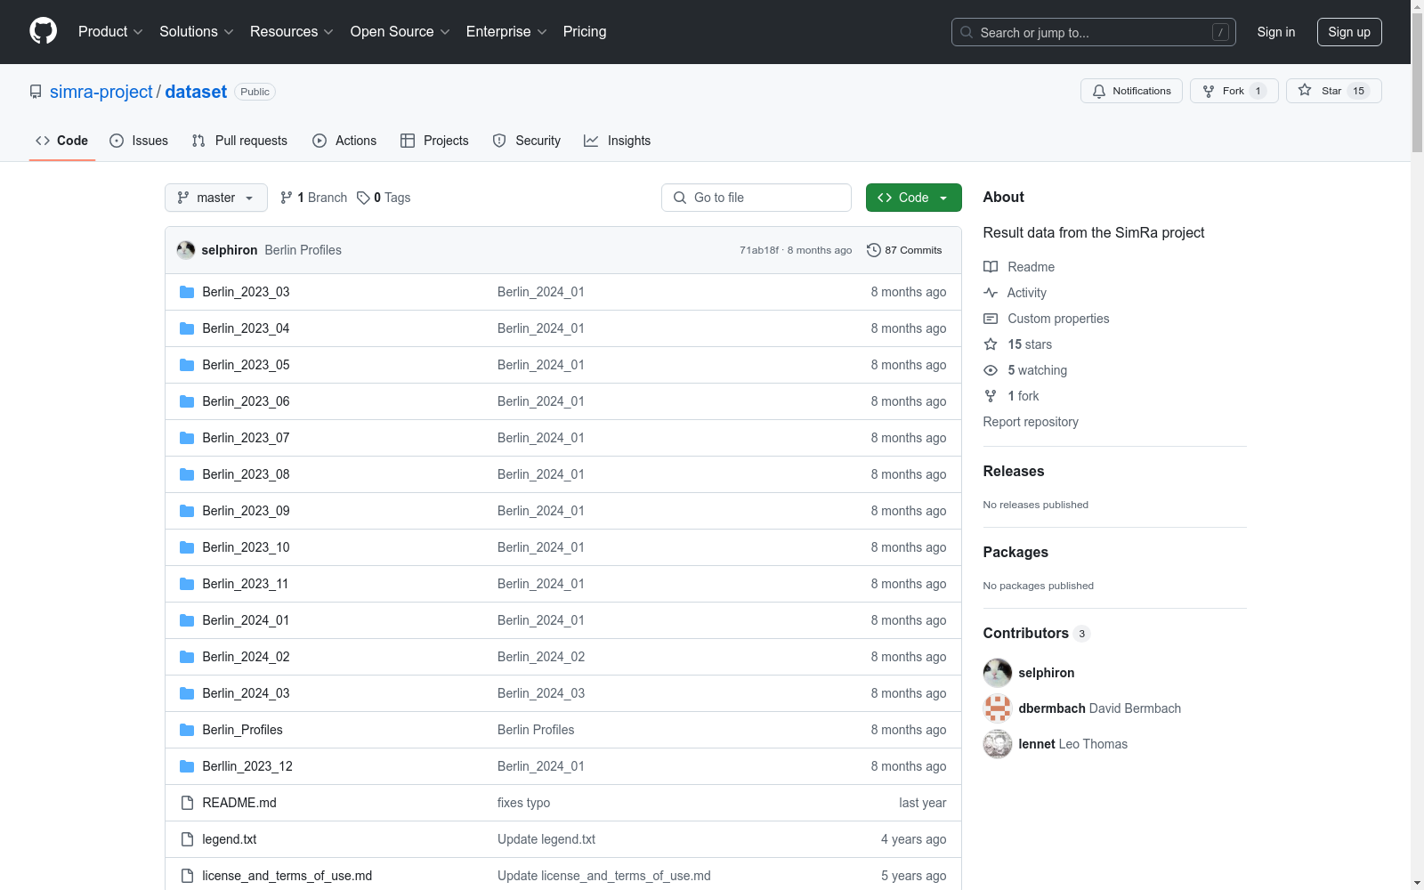
Task: Click the branch icon beside 1 Branch
Action: click(x=287, y=198)
